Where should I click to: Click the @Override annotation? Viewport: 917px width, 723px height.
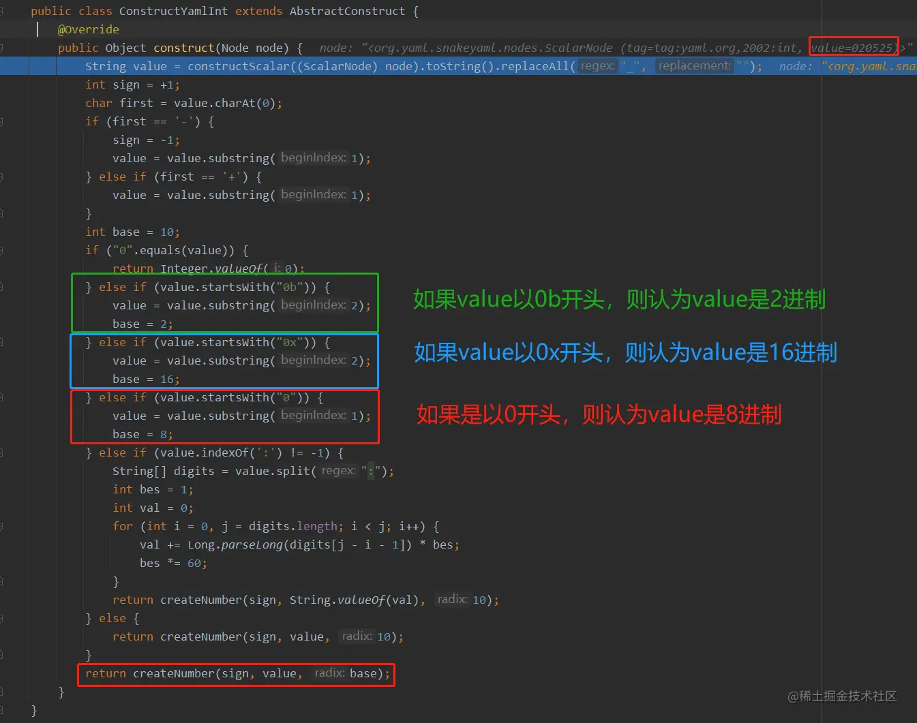pyautogui.click(x=89, y=29)
